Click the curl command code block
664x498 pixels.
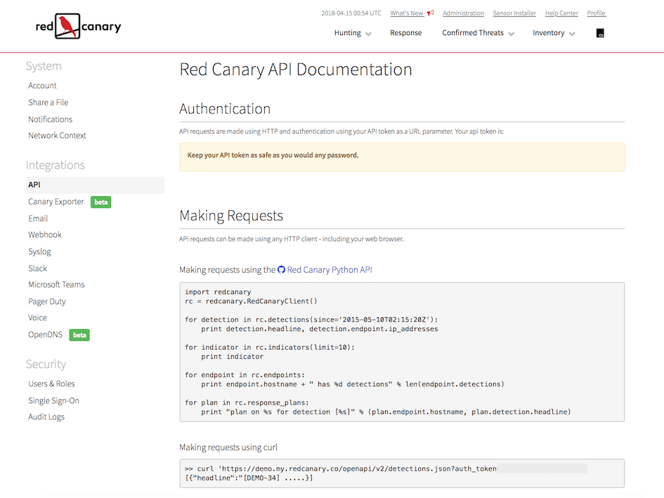click(x=401, y=473)
